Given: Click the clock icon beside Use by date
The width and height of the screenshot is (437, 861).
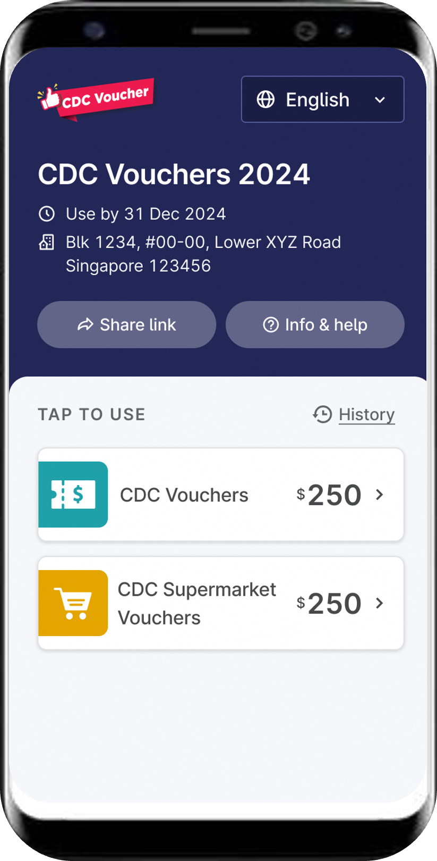Looking at the screenshot, I should click(47, 214).
